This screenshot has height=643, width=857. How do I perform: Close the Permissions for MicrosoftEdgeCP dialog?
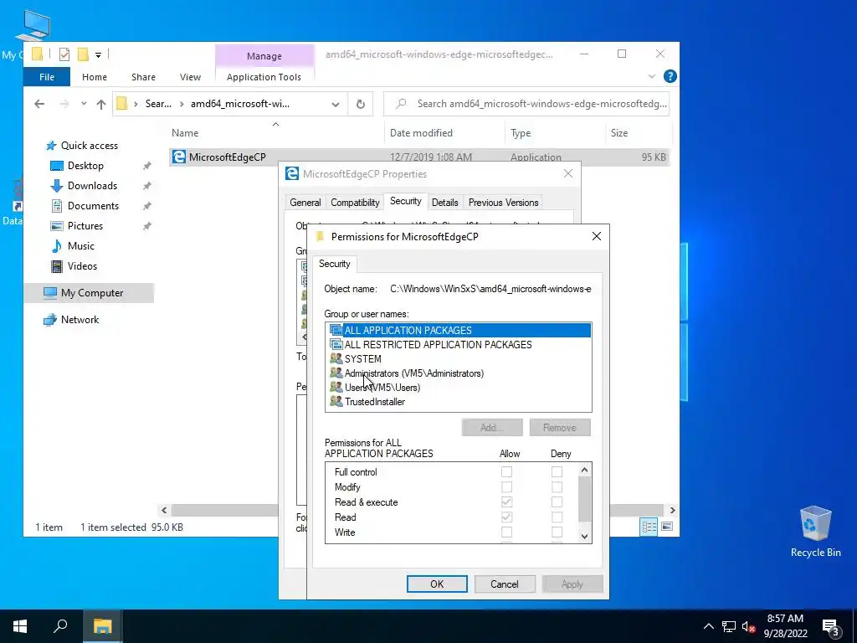[x=596, y=236]
